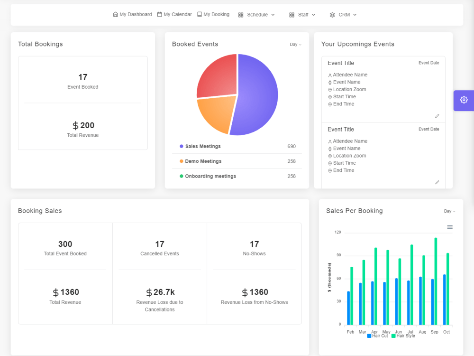Click the CRM layers icon
Image resolution: width=474 pixels, height=356 pixels.
332,15
